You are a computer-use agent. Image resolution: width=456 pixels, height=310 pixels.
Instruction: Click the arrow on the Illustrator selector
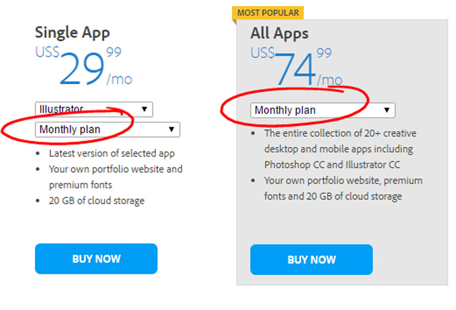[x=144, y=109]
